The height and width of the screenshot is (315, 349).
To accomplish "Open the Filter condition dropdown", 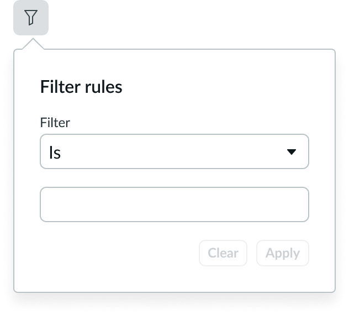I will click(x=174, y=151).
